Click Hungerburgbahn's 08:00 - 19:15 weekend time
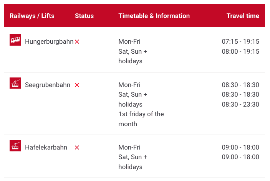This screenshot has width=270, height=181. (x=240, y=51)
